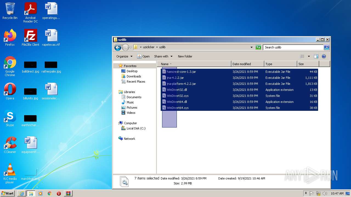
Task: Select FileZilla Client desktop shortcut
Action: [x=30, y=38]
